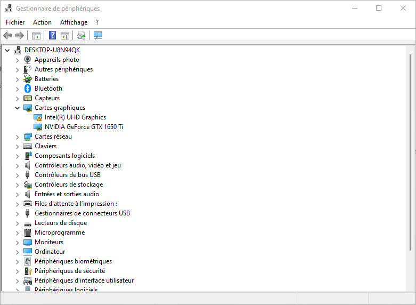
Task: Click the Microprogramme chip icon
Action: pyautogui.click(x=28, y=232)
